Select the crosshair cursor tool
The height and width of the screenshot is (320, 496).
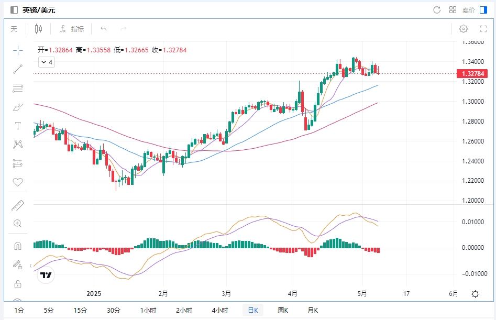click(x=18, y=50)
